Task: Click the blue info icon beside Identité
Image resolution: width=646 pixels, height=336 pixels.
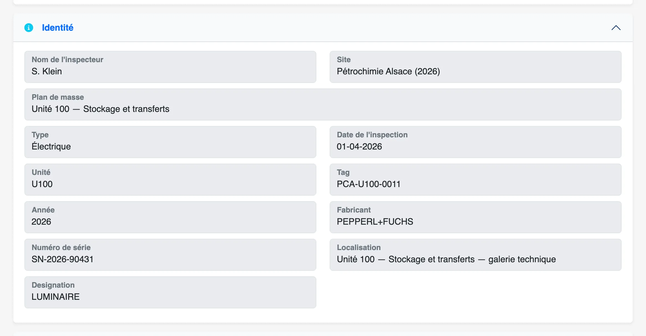Action: [29, 28]
